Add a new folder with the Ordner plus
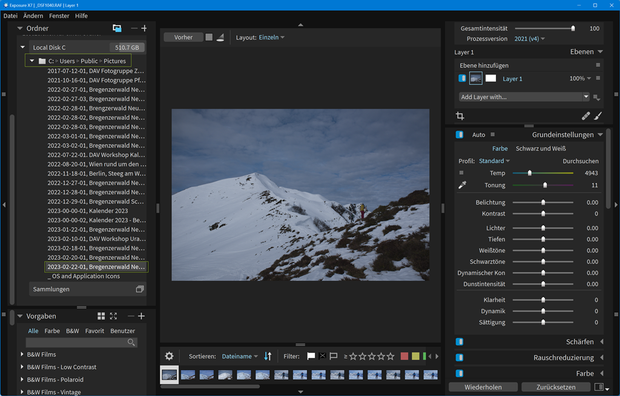620x396 pixels. coord(144,28)
